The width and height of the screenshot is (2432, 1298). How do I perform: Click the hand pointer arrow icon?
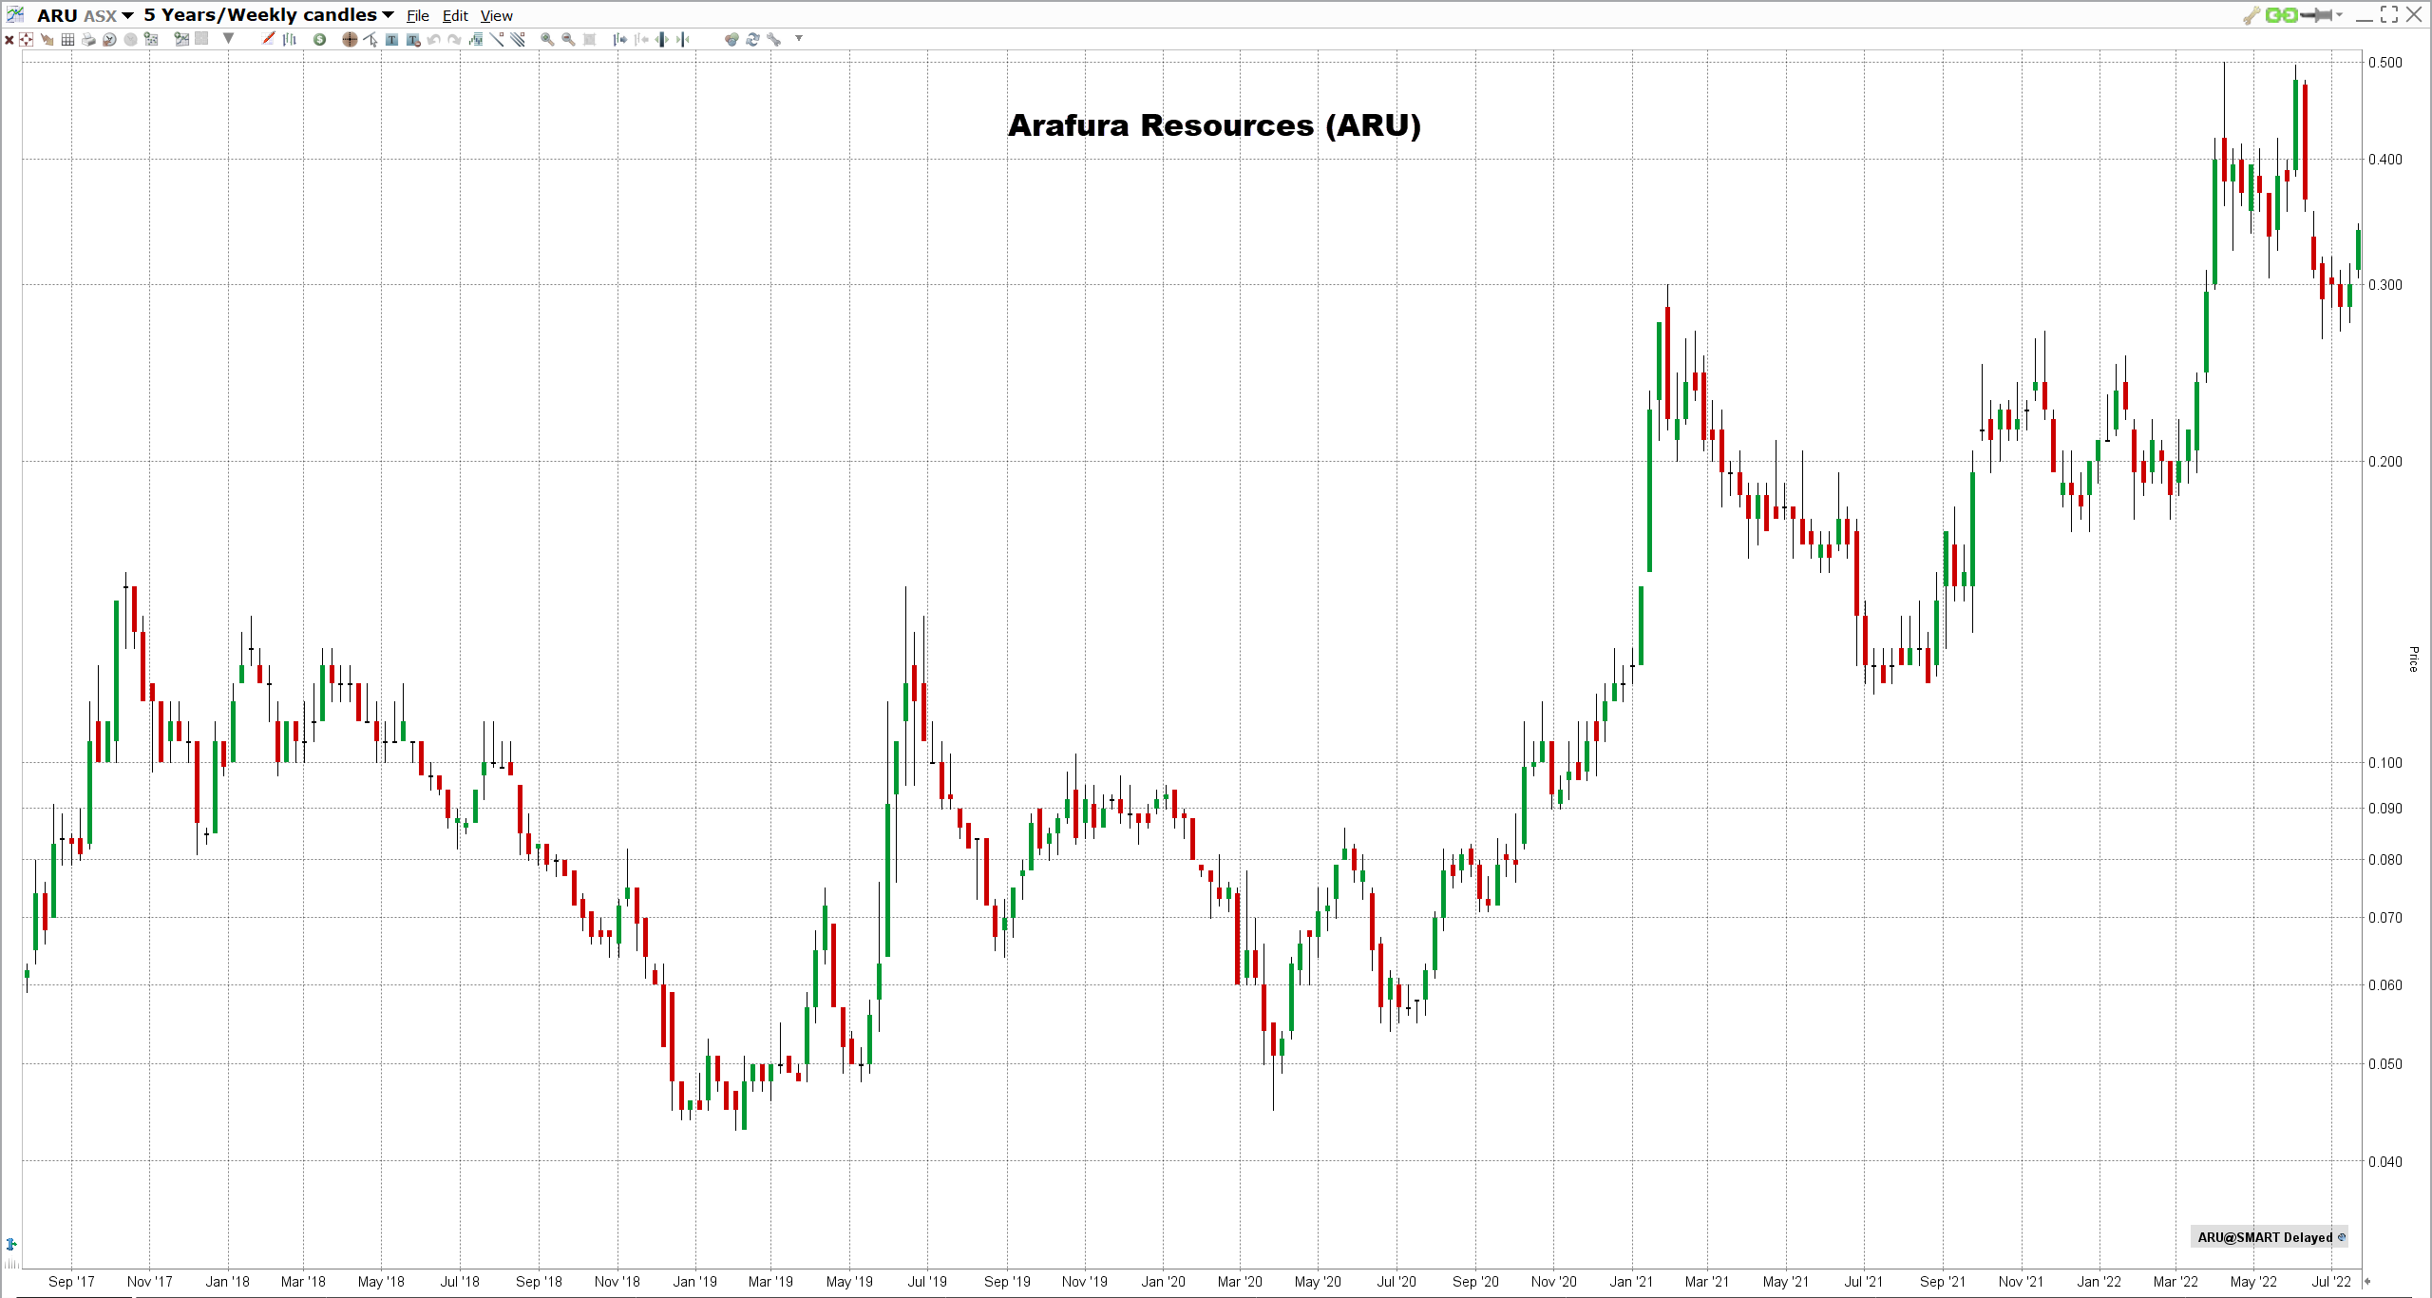[x=47, y=40]
